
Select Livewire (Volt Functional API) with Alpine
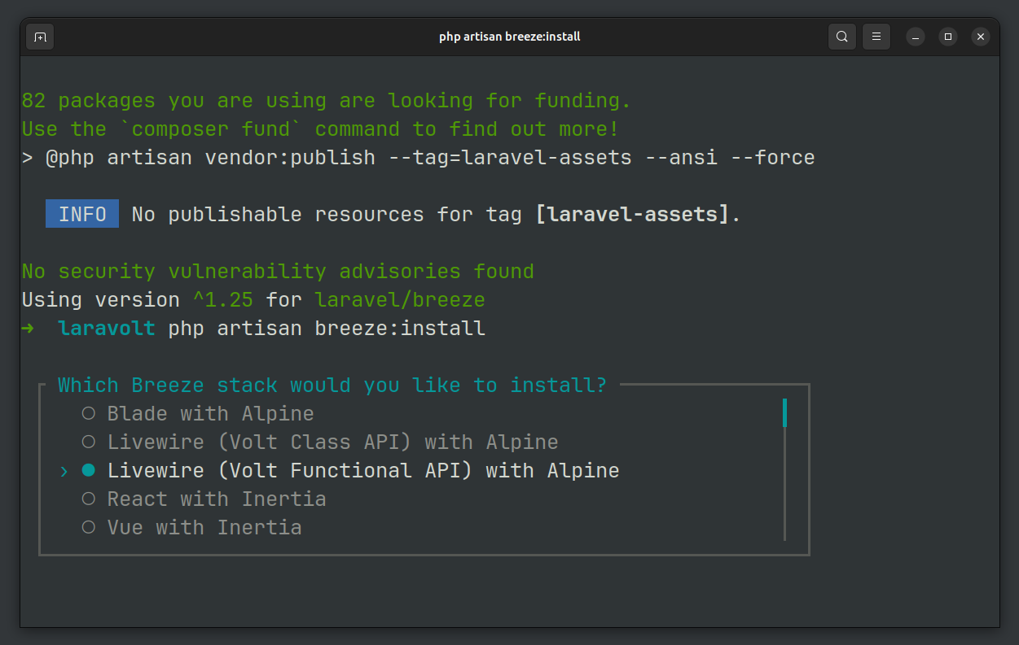(x=362, y=471)
